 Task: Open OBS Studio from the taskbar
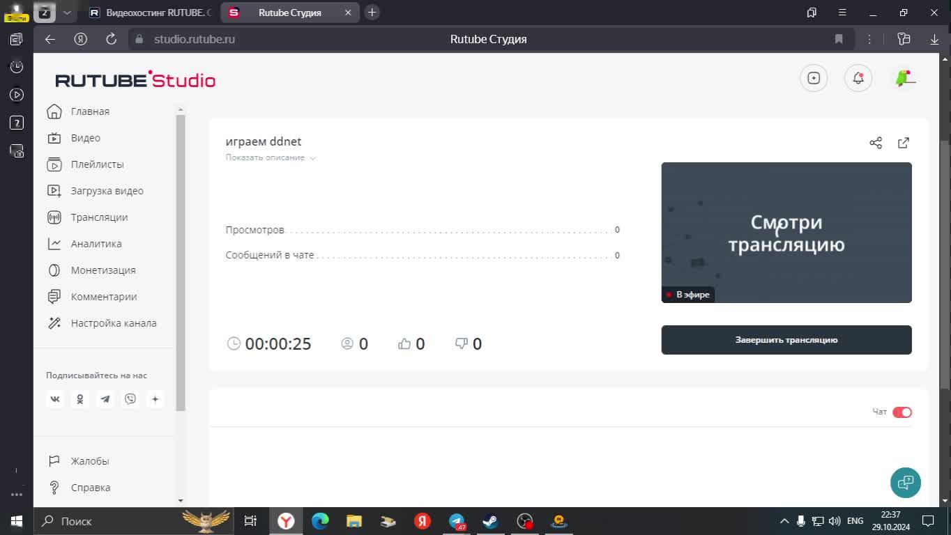pyautogui.click(x=525, y=521)
